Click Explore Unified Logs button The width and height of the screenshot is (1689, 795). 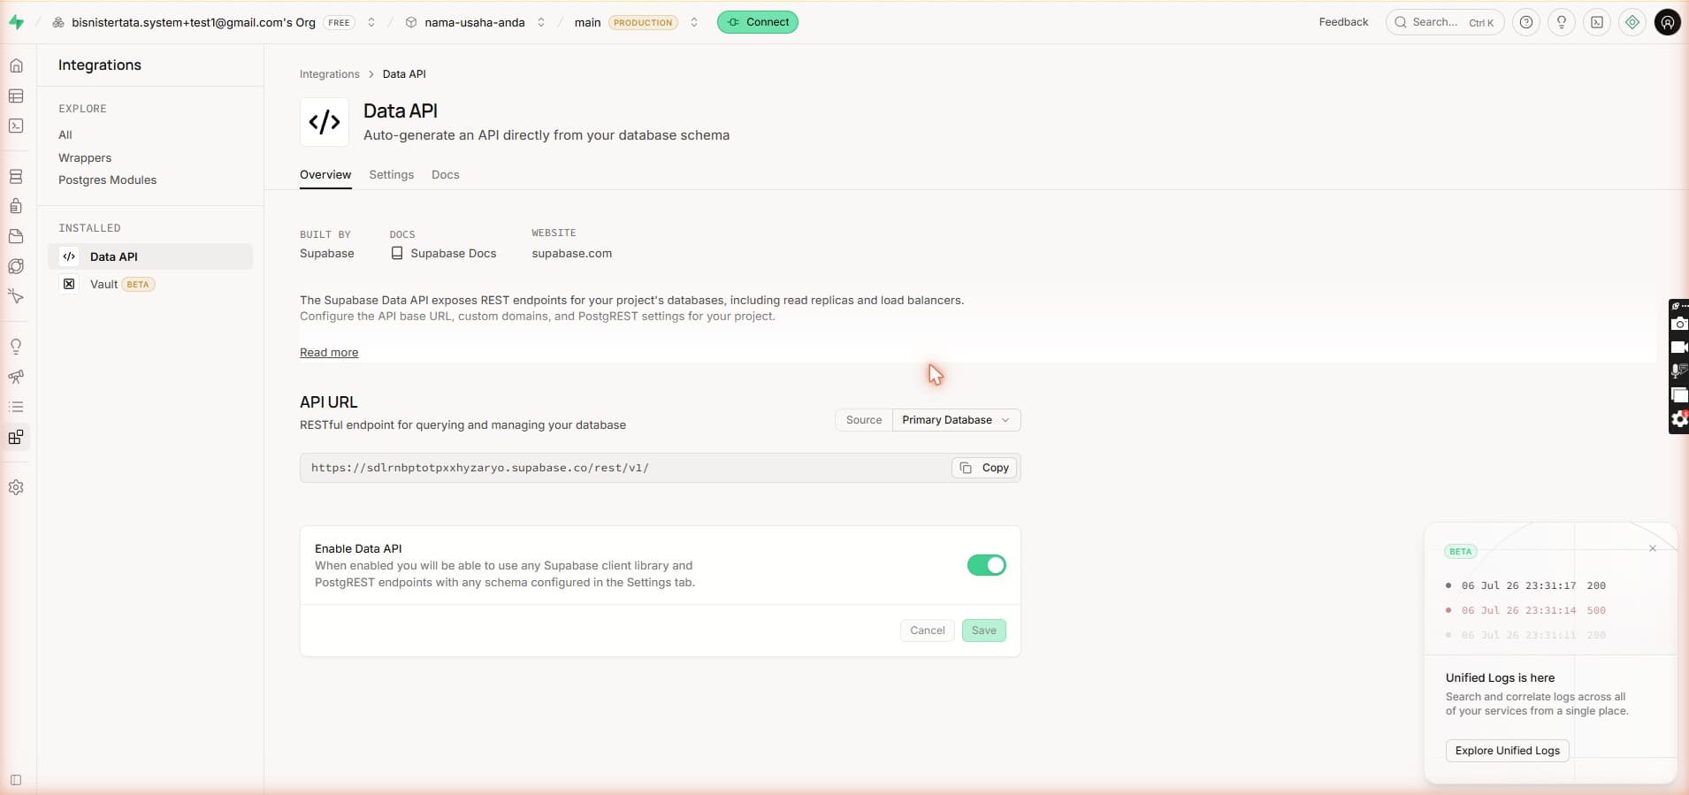[x=1508, y=751]
